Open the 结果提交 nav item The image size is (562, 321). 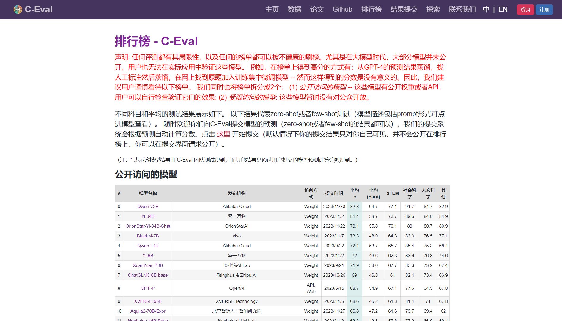pos(404,10)
